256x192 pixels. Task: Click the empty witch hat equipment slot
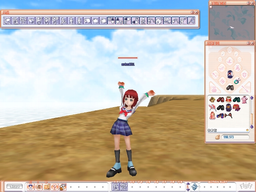pyautogui.click(x=230, y=61)
